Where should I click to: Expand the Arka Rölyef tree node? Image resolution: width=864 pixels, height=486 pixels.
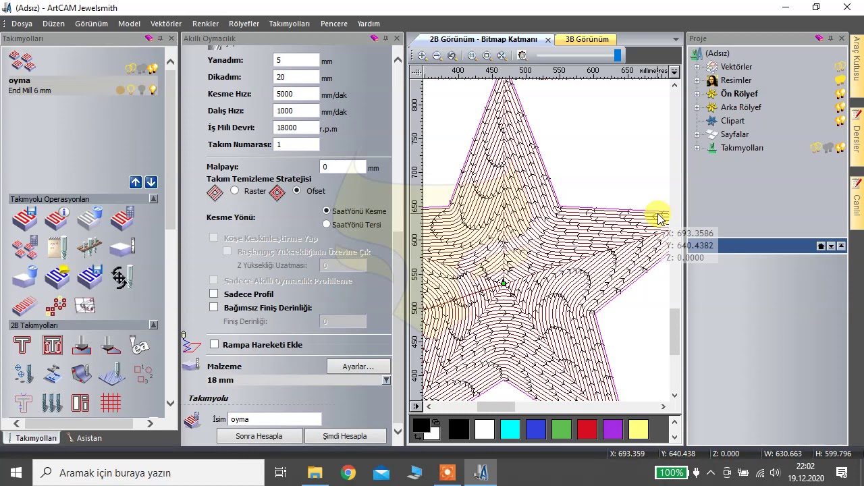pos(697,107)
